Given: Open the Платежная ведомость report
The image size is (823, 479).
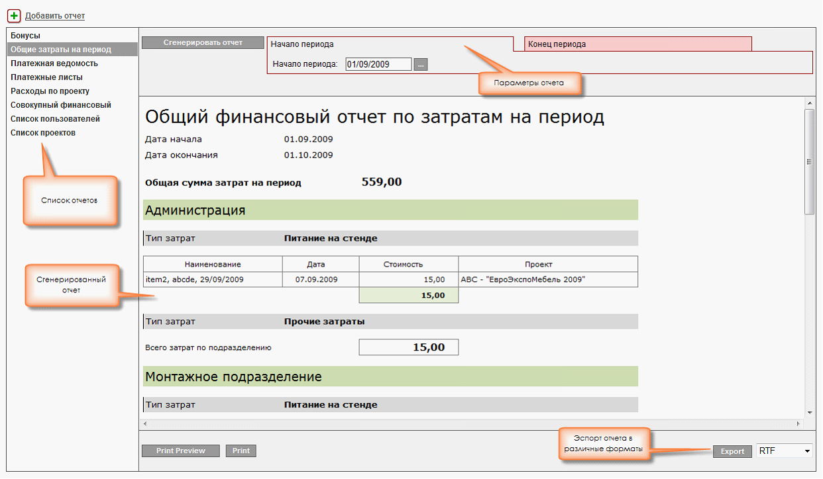Looking at the screenshot, I should [54, 64].
